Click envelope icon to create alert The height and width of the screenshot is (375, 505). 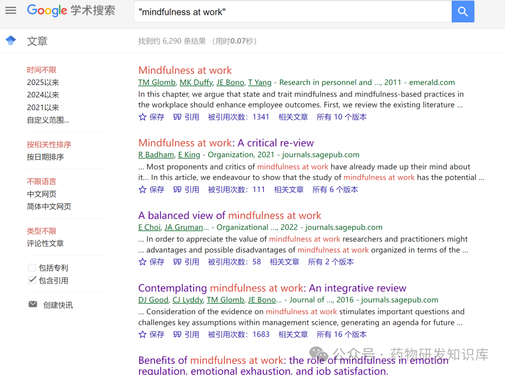pos(33,304)
